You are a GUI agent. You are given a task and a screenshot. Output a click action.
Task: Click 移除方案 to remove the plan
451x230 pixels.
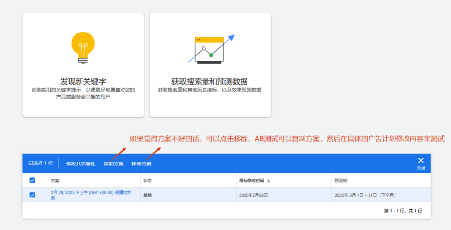click(x=141, y=164)
